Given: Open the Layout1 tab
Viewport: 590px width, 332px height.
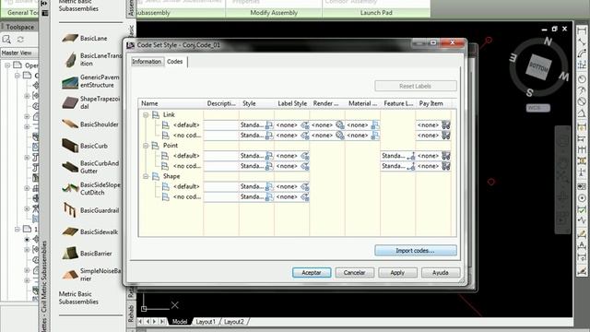Looking at the screenshot, I should pyautogui.click(x=206, y=322).
